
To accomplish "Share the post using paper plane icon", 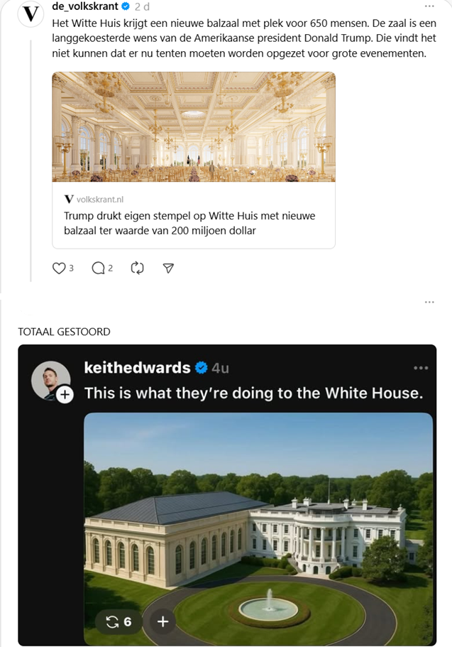I will [168, 268].
